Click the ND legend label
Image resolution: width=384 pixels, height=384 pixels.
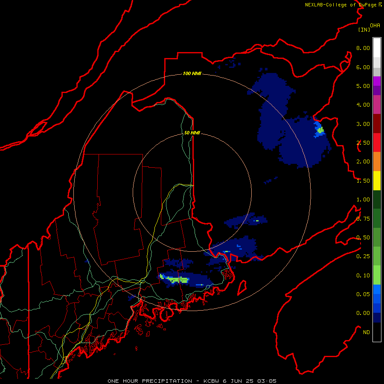pyautogui.click(x=367, y=332)
